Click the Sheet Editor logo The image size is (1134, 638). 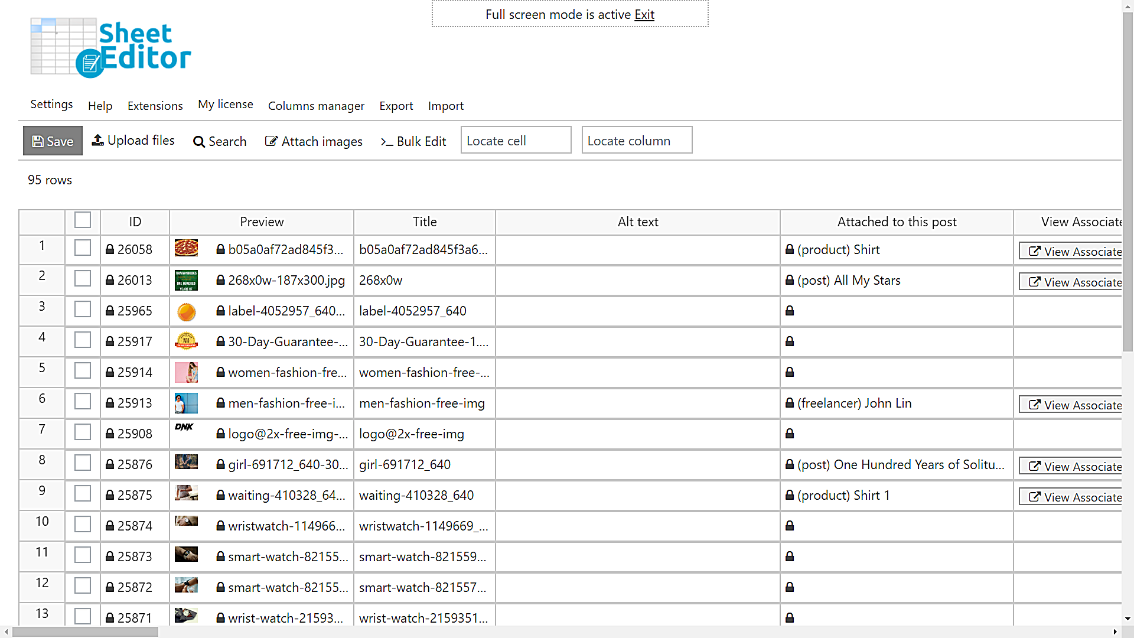(110, 48)
